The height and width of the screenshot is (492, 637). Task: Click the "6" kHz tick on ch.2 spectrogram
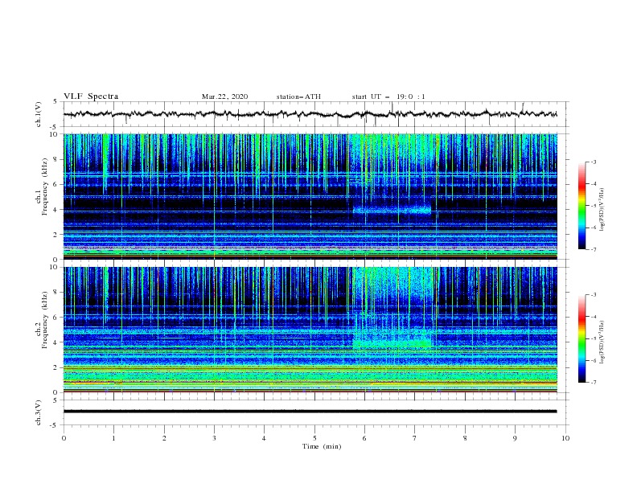[x=56, y=318]
